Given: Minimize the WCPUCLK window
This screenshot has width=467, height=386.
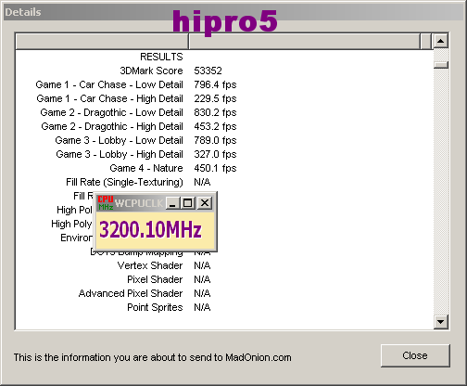Looking at the screenshot, I should tap(172, 203).
